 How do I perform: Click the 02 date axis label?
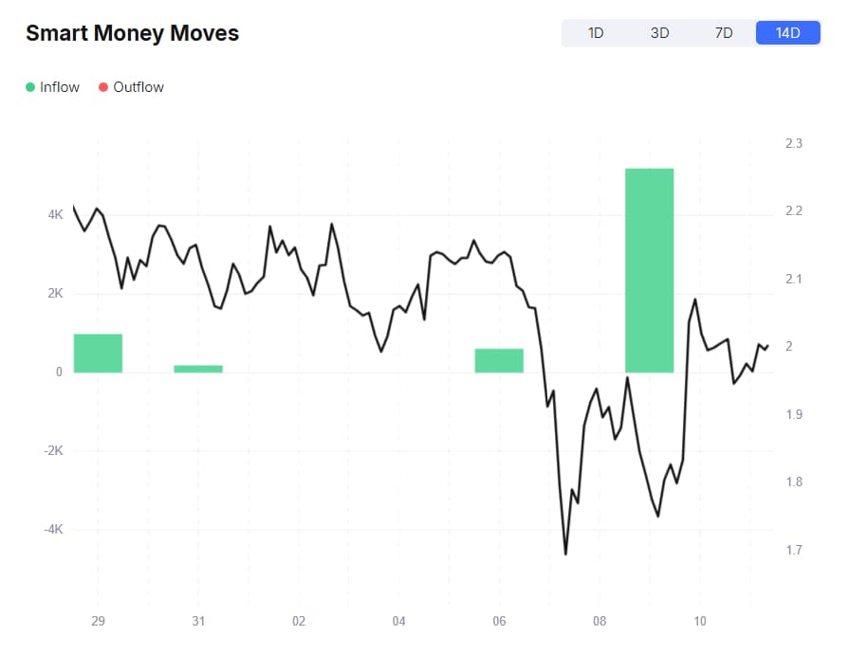click(x=299, y=621)
